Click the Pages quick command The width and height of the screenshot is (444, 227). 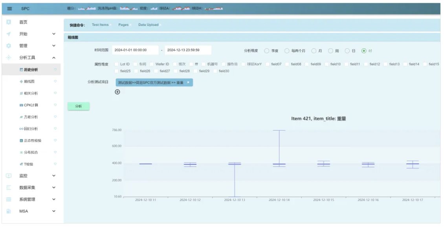tap(123, 25)
